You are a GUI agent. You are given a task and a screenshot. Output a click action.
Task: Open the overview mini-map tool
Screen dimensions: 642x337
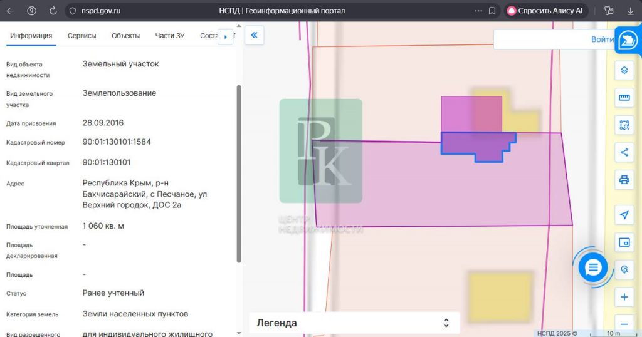pyautogui.click(x=624, y=242)
